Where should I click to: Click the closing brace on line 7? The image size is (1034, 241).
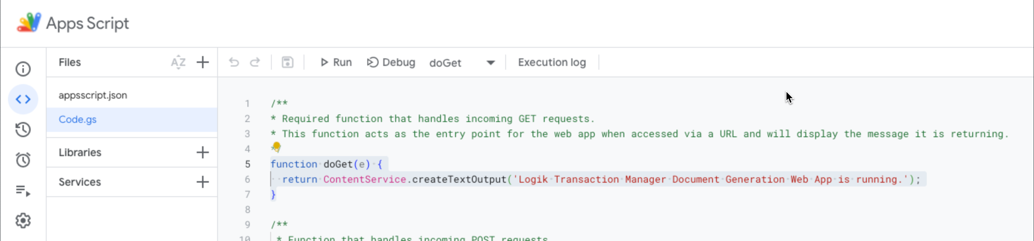point(273,194)
